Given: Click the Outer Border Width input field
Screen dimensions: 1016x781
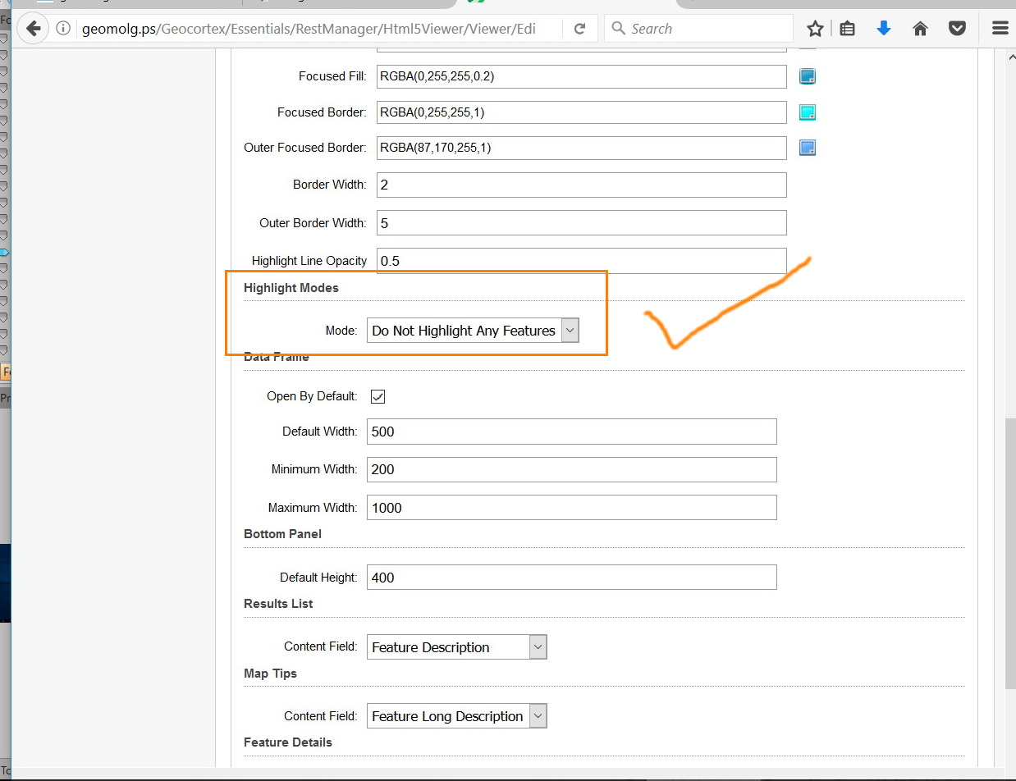Looking at the screenshot, I should pos(582,222).
